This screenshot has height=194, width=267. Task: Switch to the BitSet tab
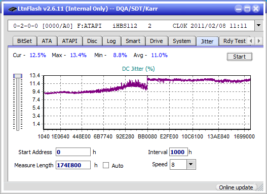pos(25,41)
